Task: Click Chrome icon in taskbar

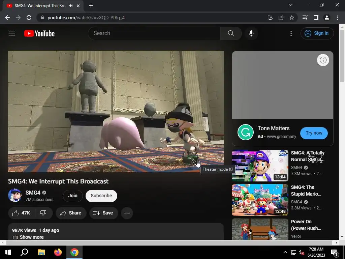Action: (74, 252)
